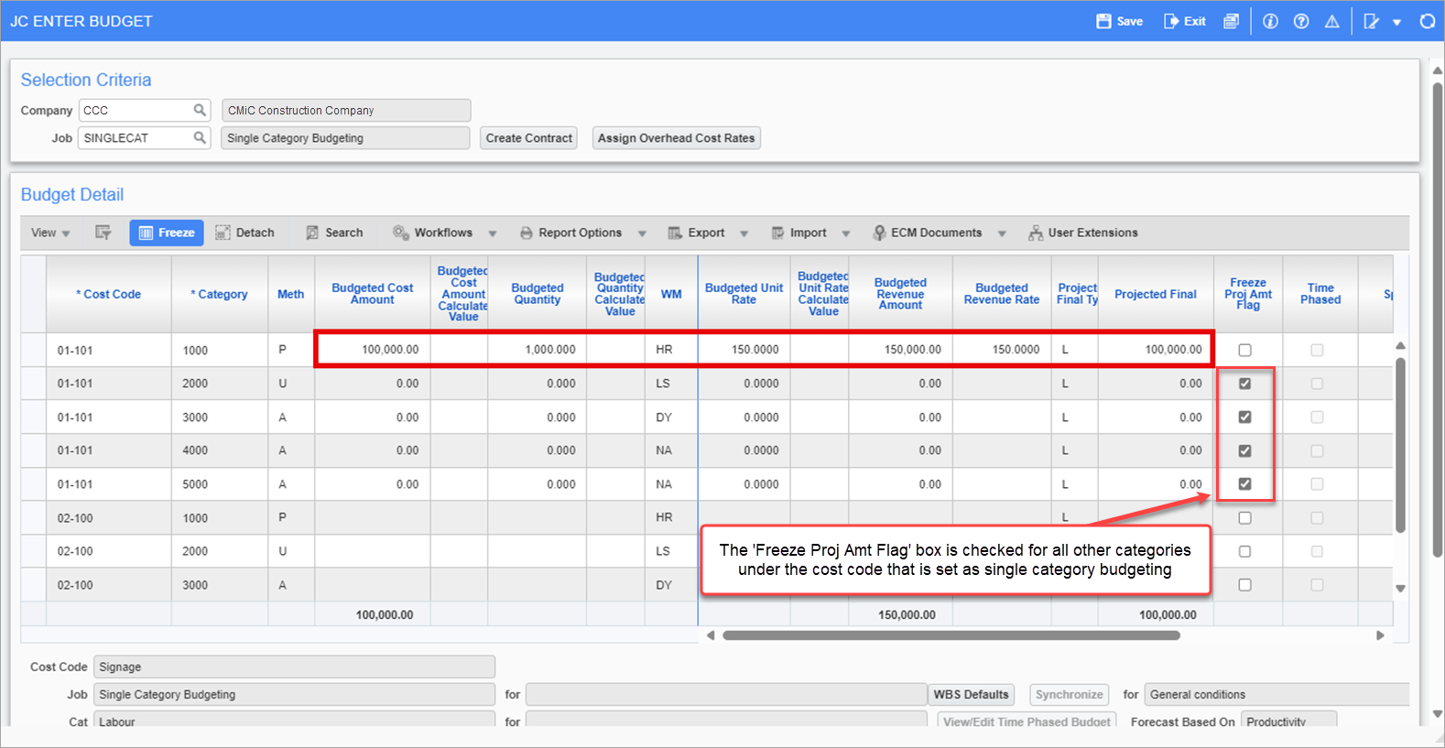
Task: Click the warning triangle icon
Action: click(1332, 21)
